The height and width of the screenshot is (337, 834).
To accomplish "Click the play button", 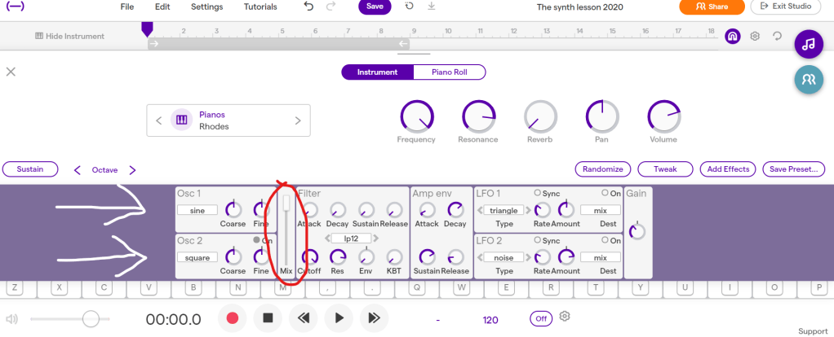I will 339,317.
